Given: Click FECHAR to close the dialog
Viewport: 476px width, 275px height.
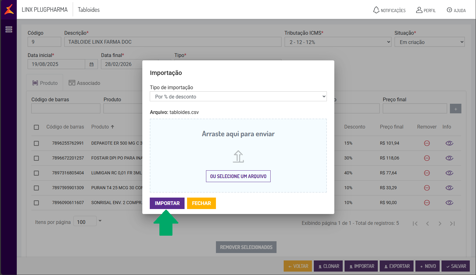Looking at the screenshot, I should click(201, 203).
